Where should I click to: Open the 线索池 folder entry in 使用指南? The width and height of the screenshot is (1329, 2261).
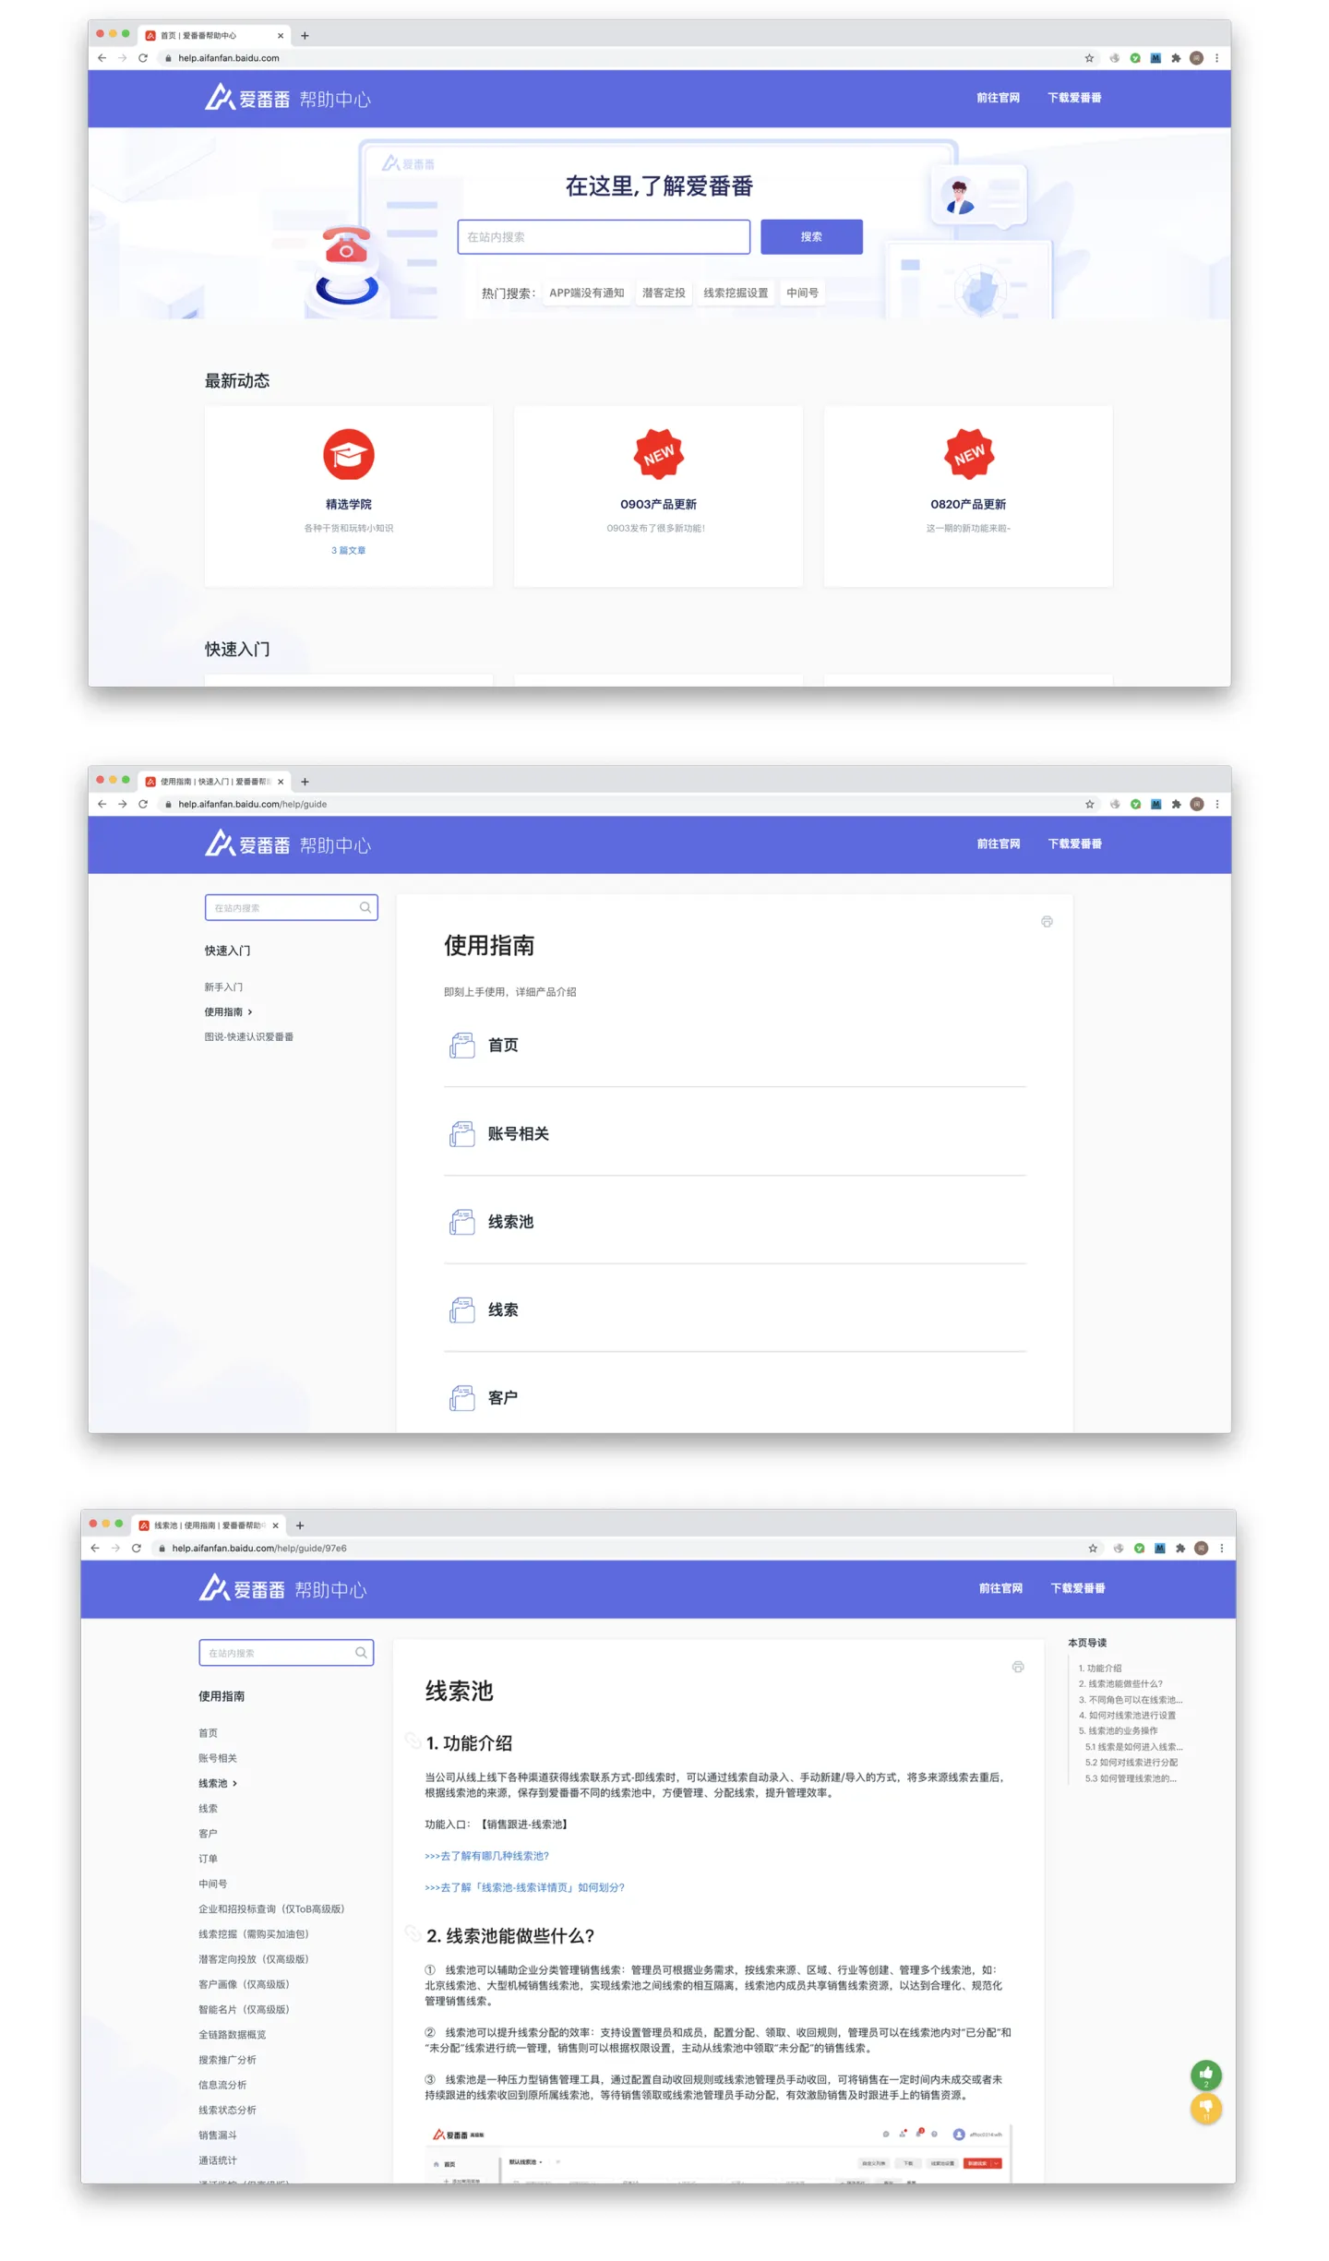tap(735, 1222)
